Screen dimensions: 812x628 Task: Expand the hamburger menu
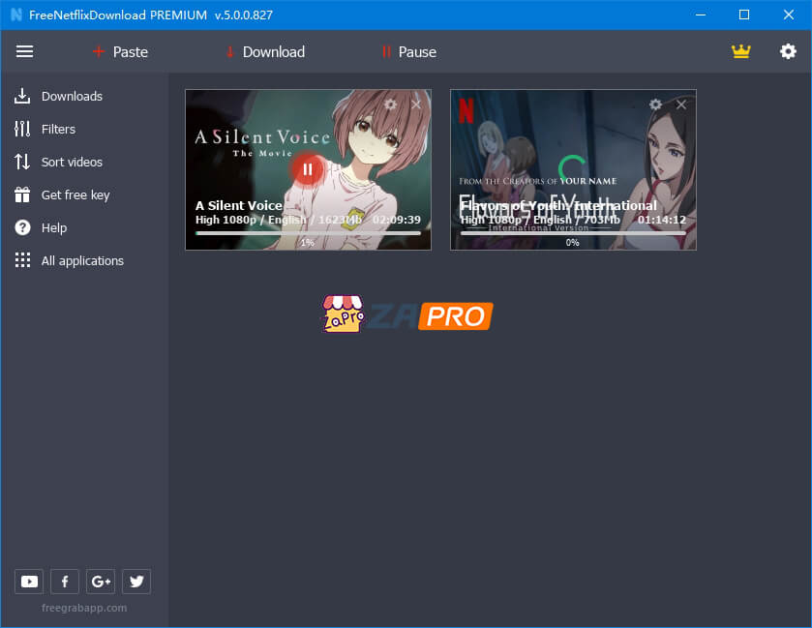[x=24, y=51]
